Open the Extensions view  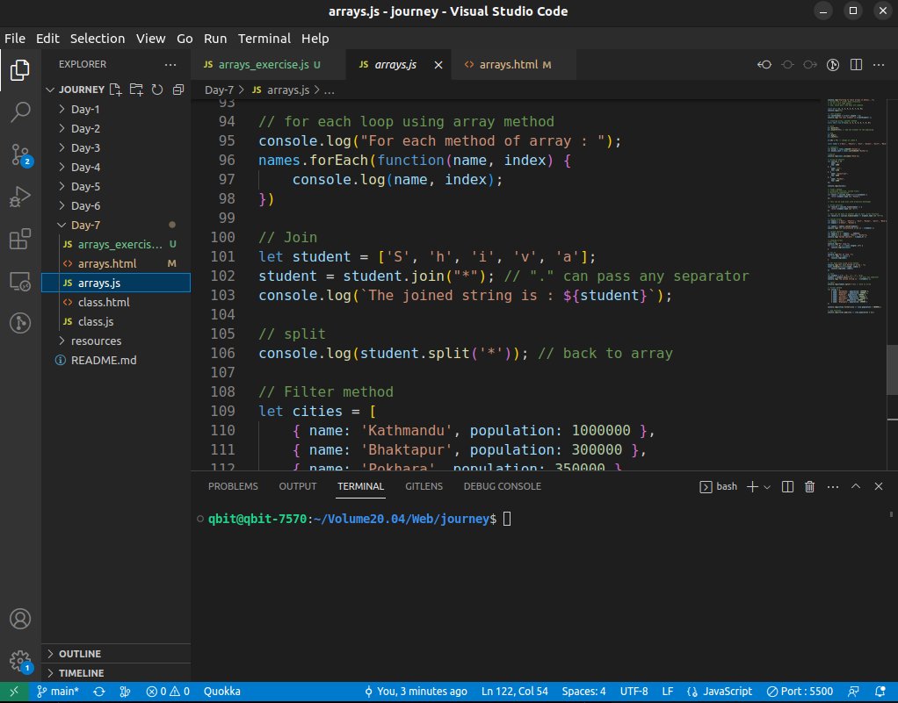[x=20, y=239]
